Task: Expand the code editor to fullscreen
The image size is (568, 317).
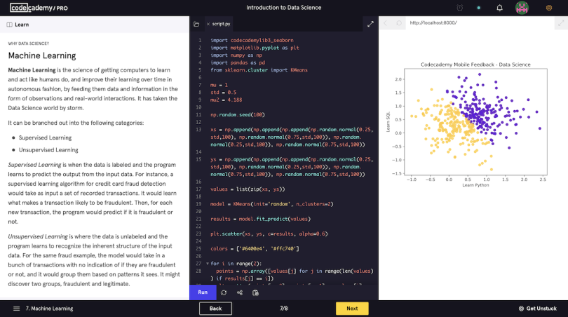Action: [x=370, y=24]
